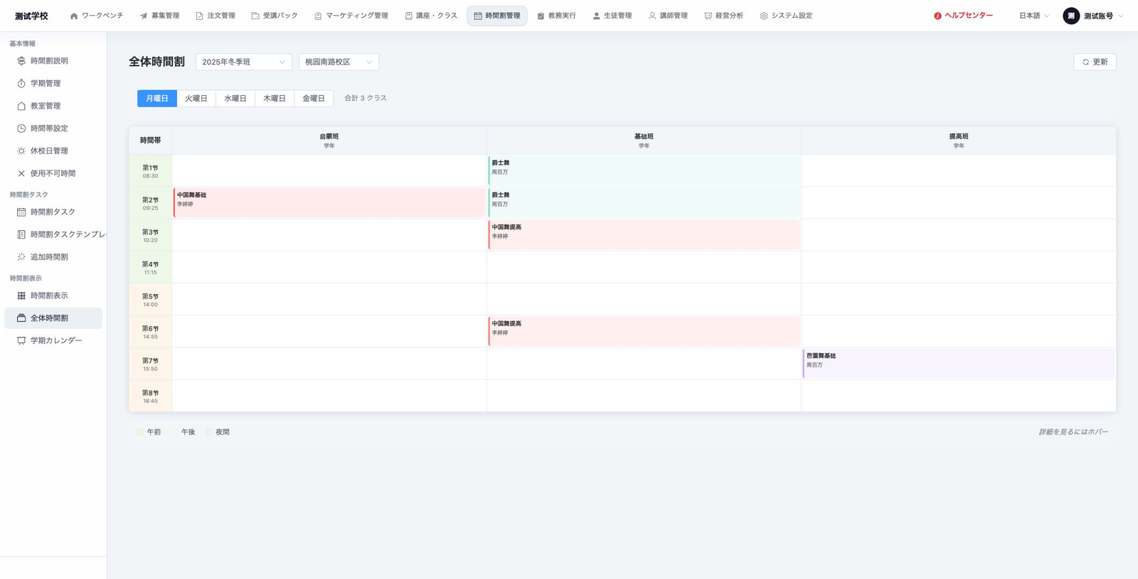Screen dimensions: 1138x579
Task: Click the 時間割表示 grid icon
Action: (x=21, y=296)
